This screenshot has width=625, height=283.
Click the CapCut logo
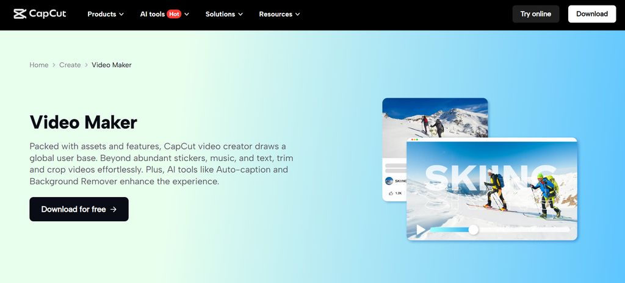pos(40,14)
